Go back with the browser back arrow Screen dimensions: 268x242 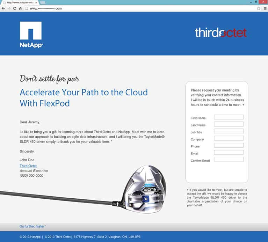point(3,8)
